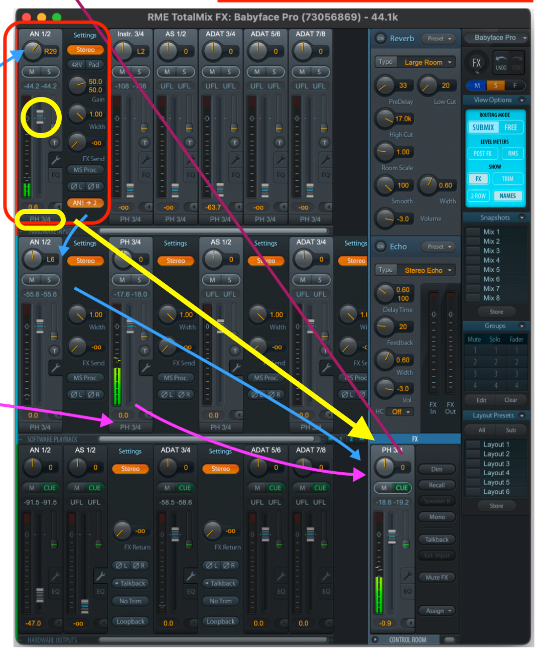
Task: Close settings via wrench on hardware input AN 1/2
Action: pyautogui.click(x=55, y=160)
